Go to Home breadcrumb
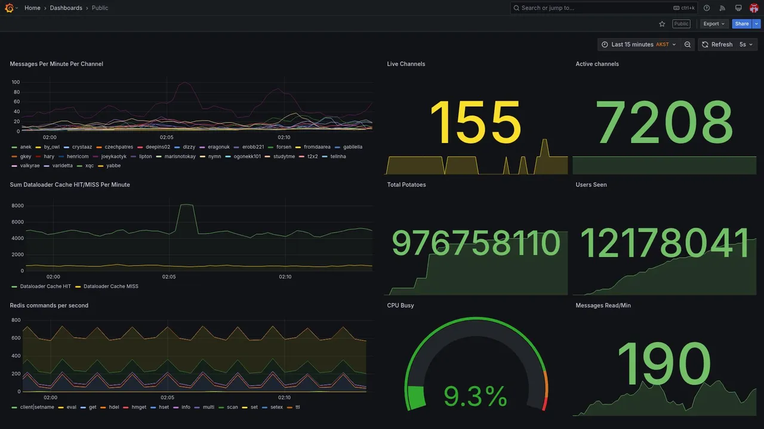The width and height of the screenshot is (764, 429). [32, 8]
